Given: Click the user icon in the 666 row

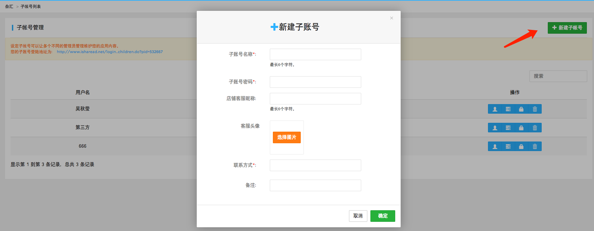Looking at the screenshot, I should tap(495, 146).
